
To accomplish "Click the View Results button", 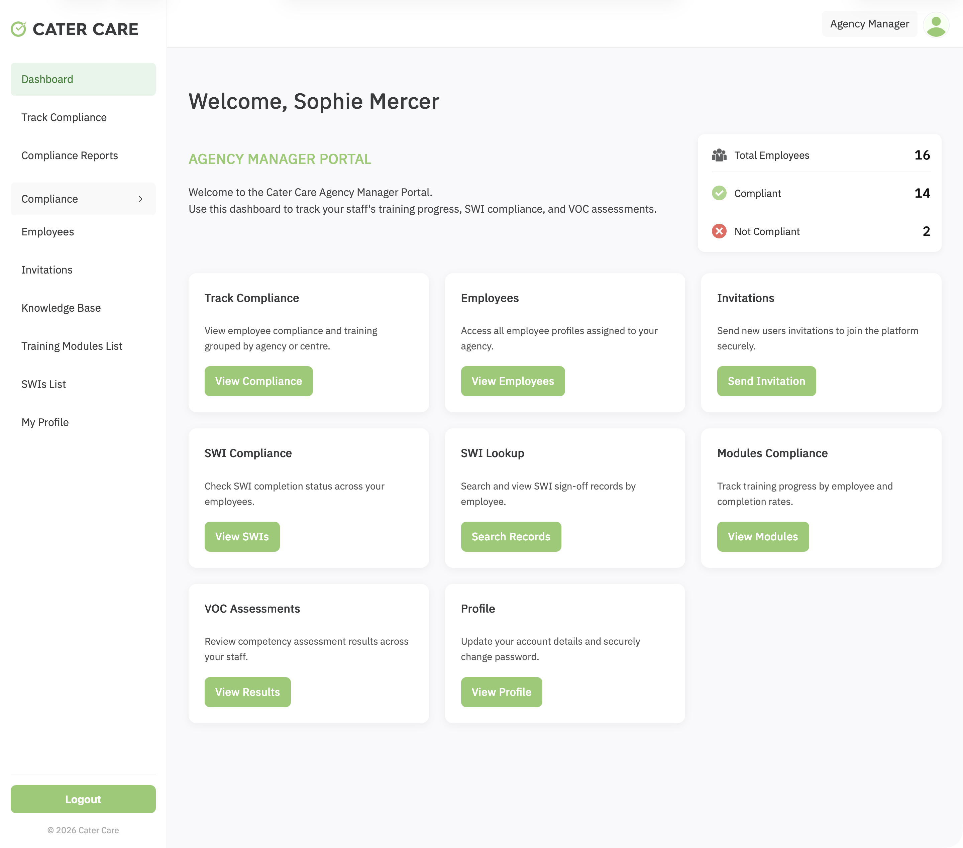I will pyautogui.click(x=247, y=692).
